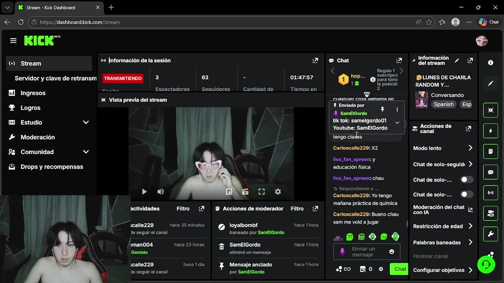Click the pencil icon in right sidebar
Screen dimensions: 504x283
point(491,83)
